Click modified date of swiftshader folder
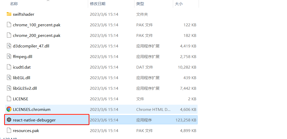This screenshot has width=287, height=139. [104, 14]
